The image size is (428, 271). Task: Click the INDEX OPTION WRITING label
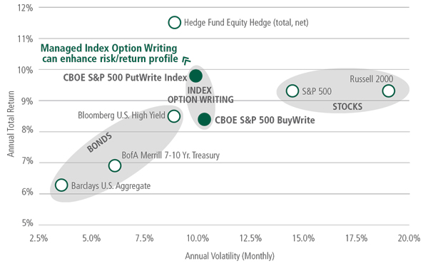[x=200, y=95]
